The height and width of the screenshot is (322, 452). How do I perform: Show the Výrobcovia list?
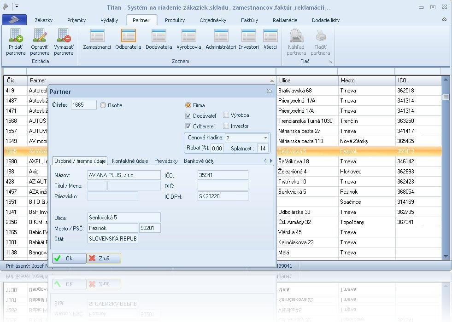click(189, 39)
